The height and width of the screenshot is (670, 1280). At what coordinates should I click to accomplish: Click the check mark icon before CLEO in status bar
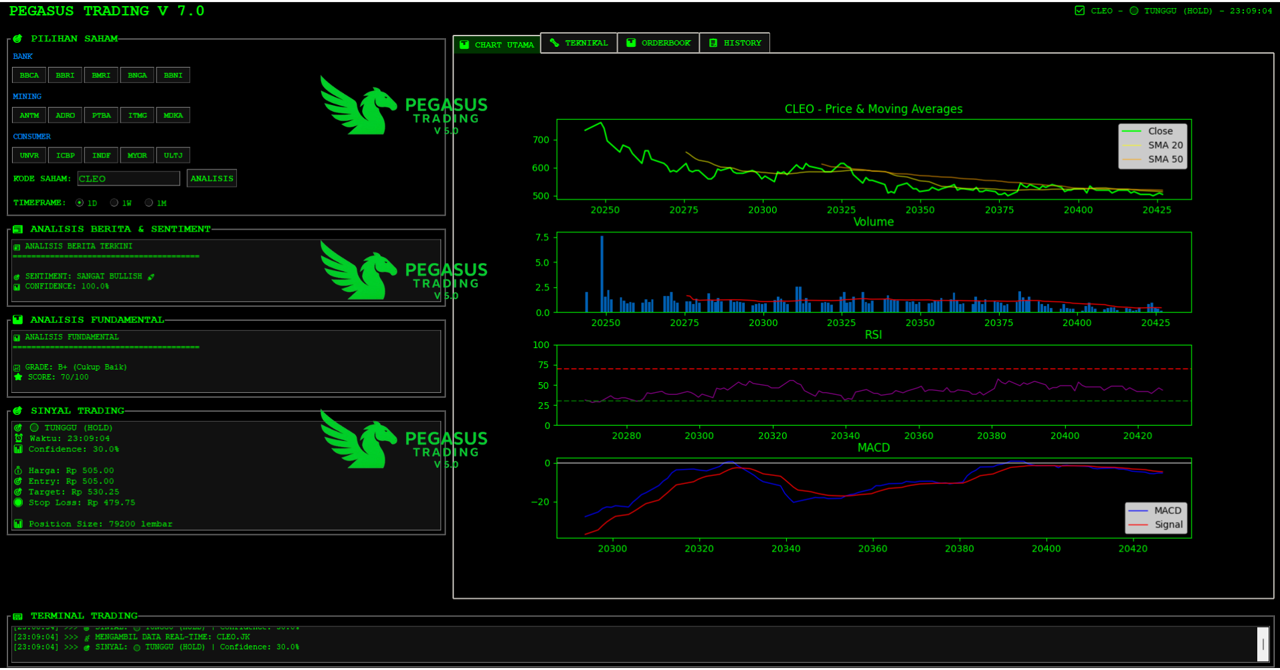pyautogui.click(x=1079, y=11)
